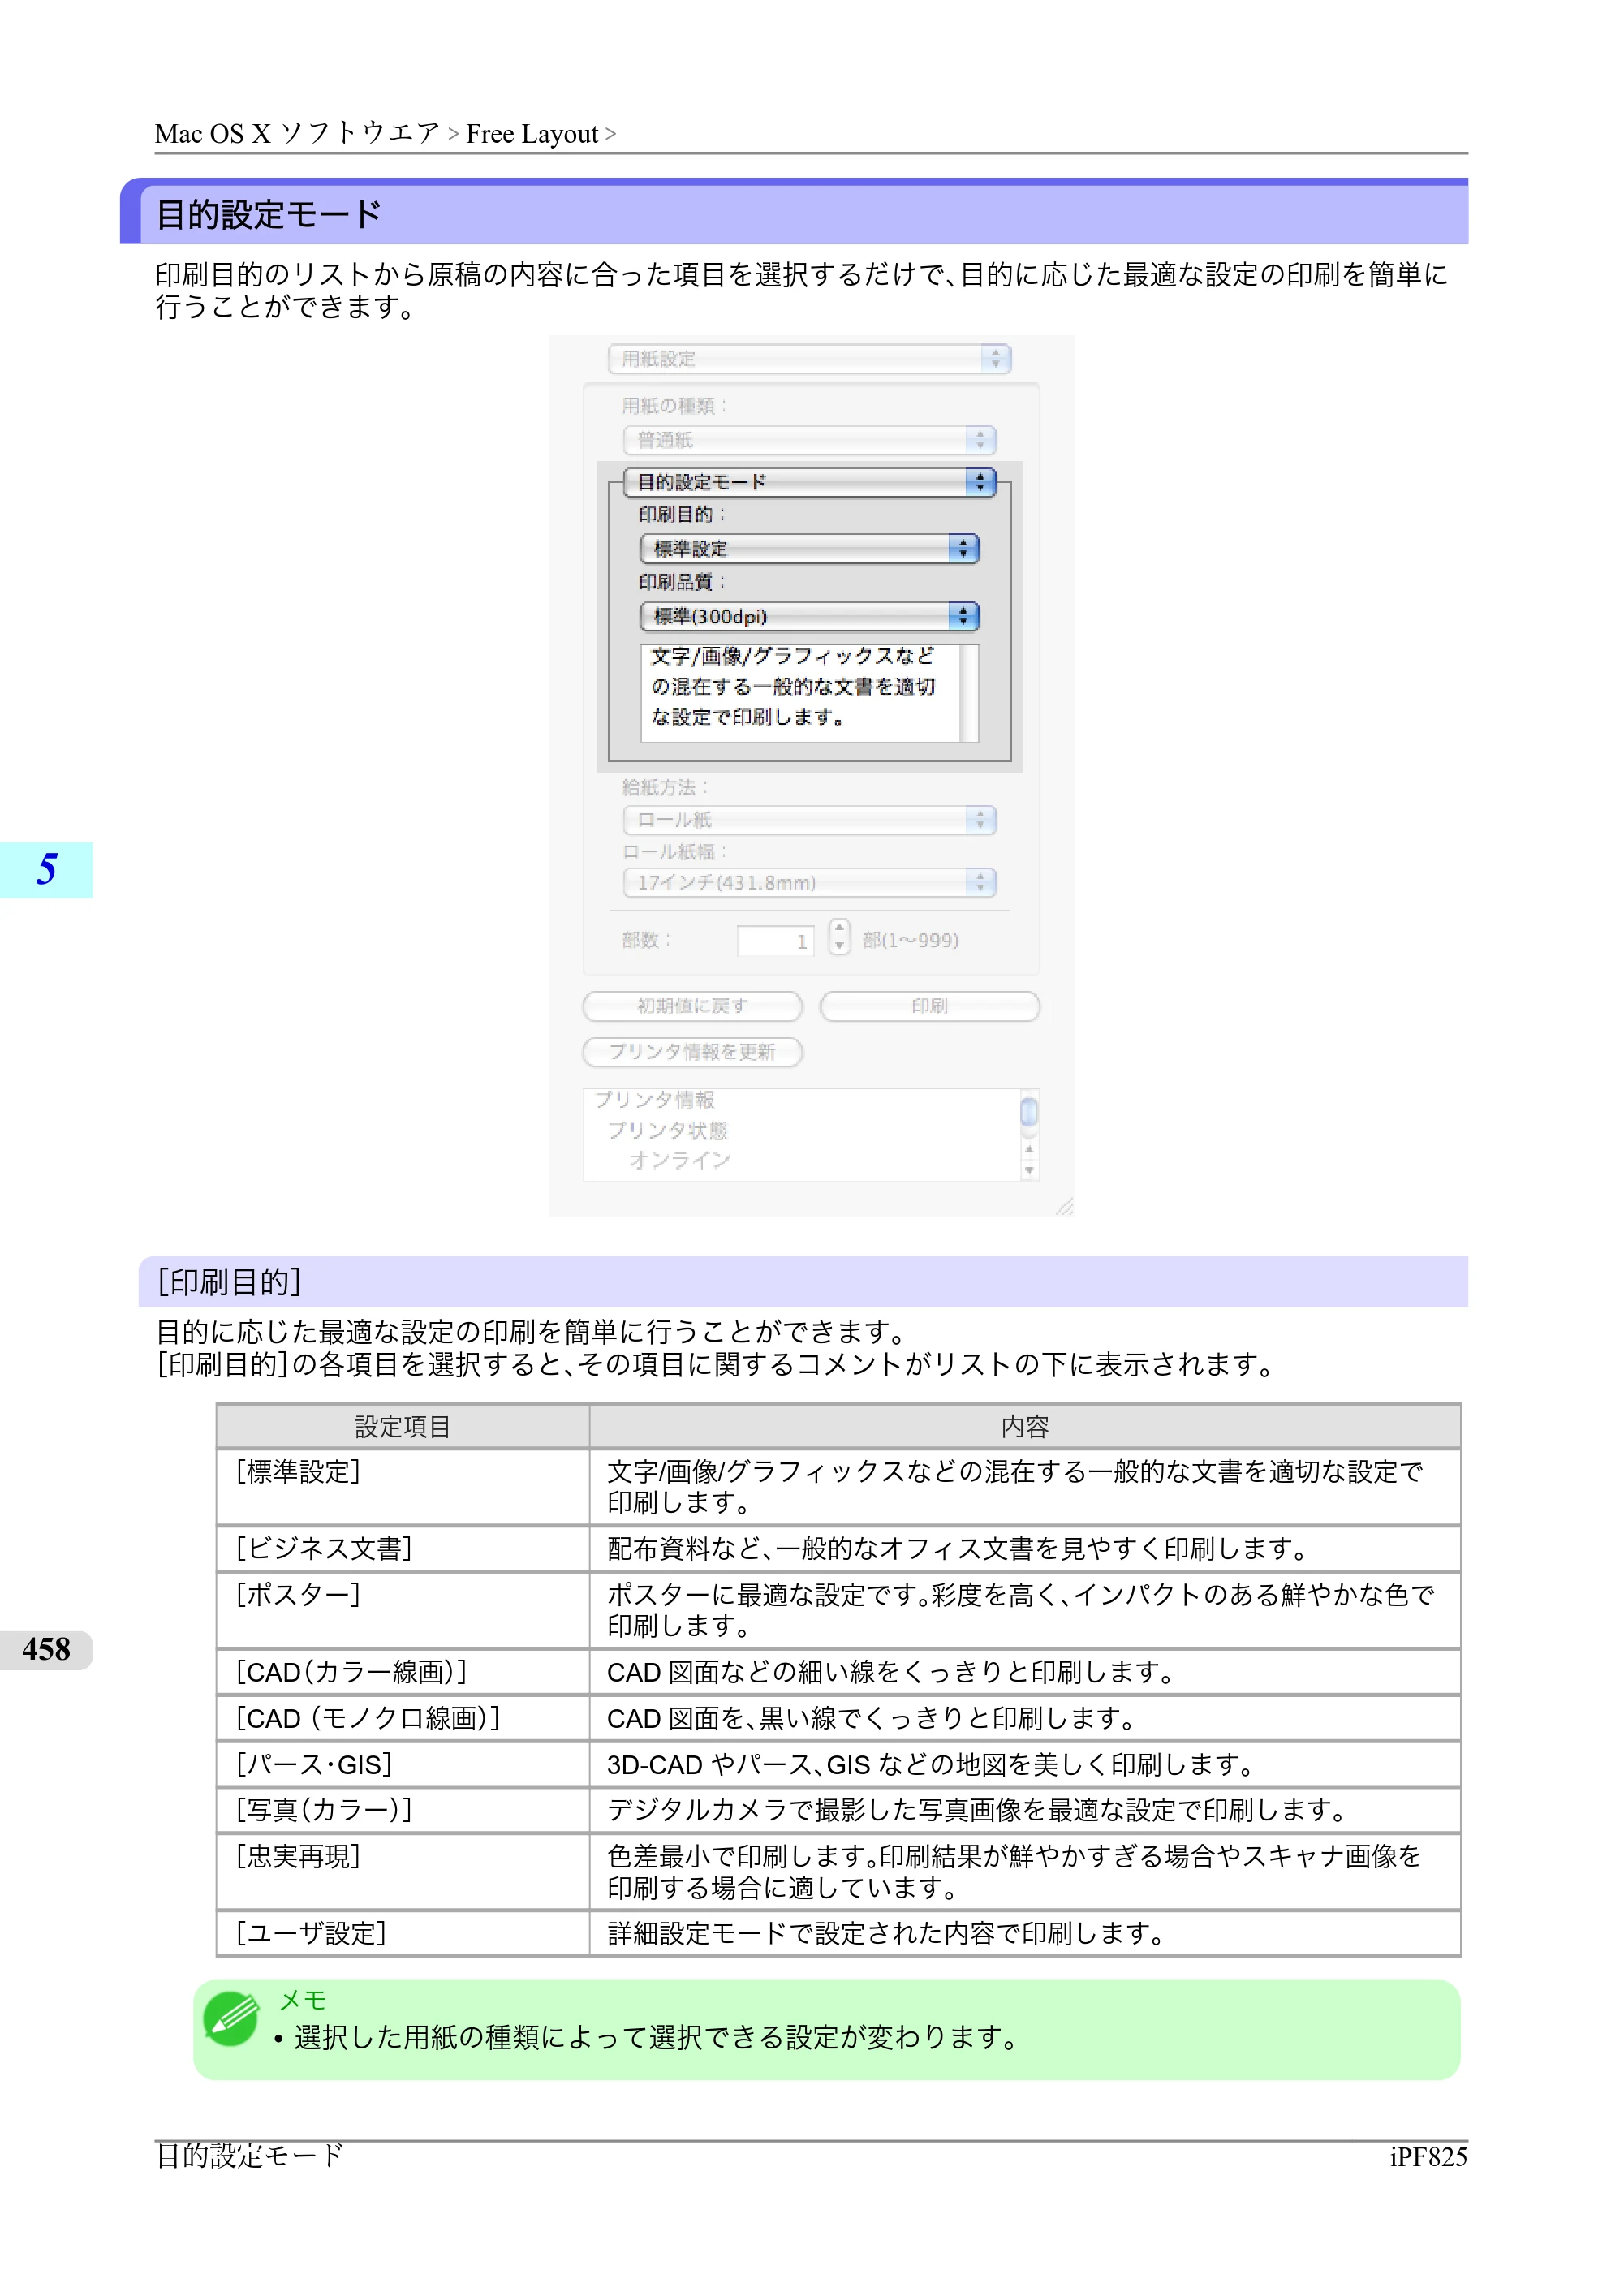Click the 部数 copies input field
This screenshot has width=1624, height=2296.
coord(775,940)
